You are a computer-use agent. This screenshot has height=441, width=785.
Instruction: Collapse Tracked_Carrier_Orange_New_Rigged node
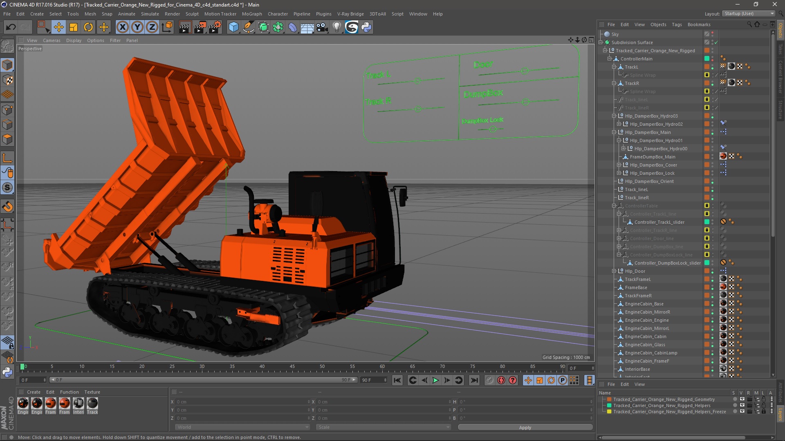[605, 51]
